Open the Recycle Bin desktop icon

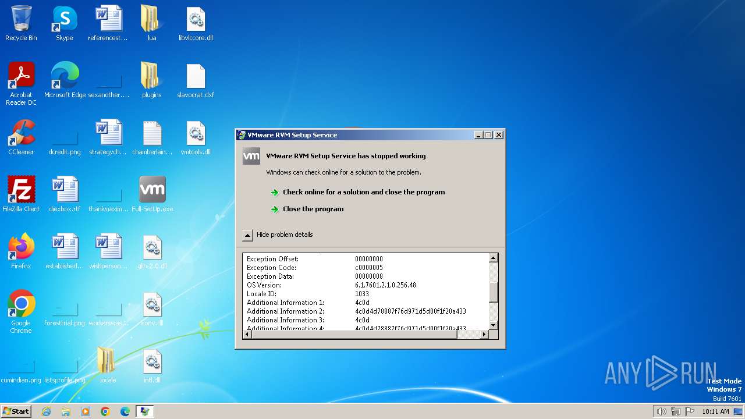coord(21,24)
